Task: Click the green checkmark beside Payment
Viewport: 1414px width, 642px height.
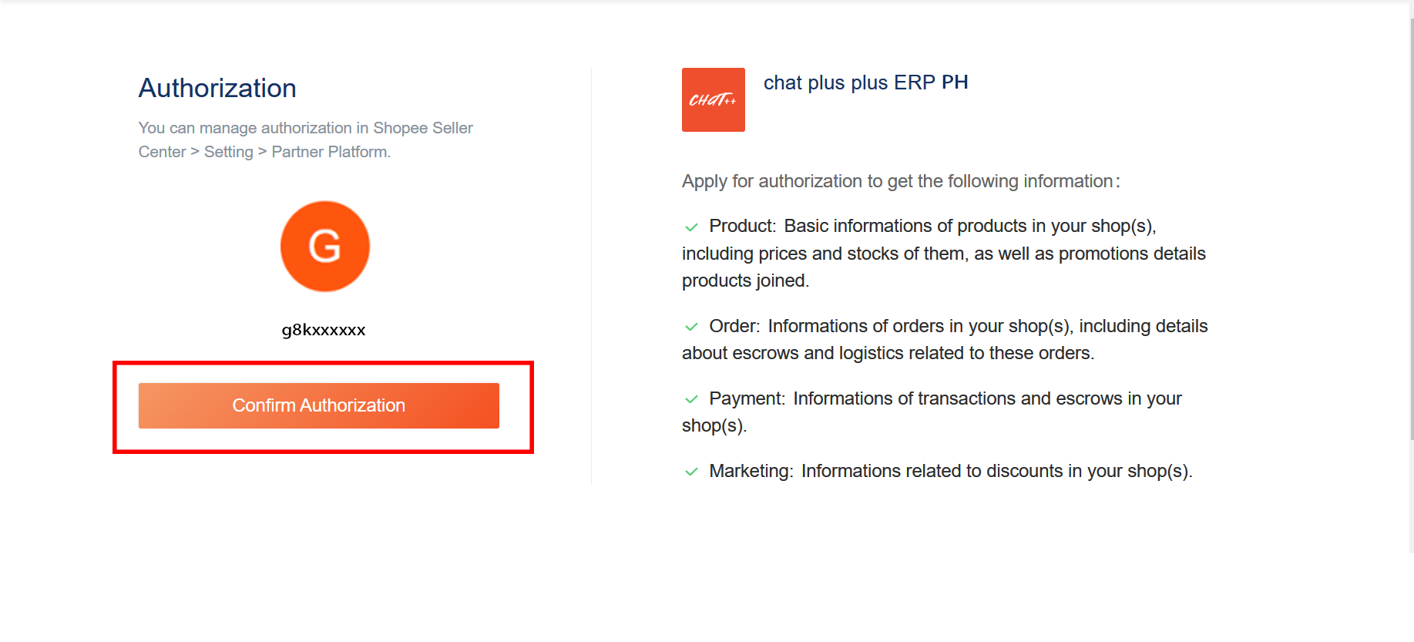Action: (x=691, y=399)
